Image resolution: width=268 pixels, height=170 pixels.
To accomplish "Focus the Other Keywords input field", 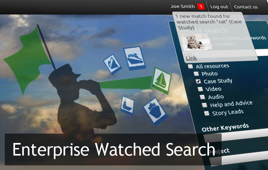I will click(236, 135).
